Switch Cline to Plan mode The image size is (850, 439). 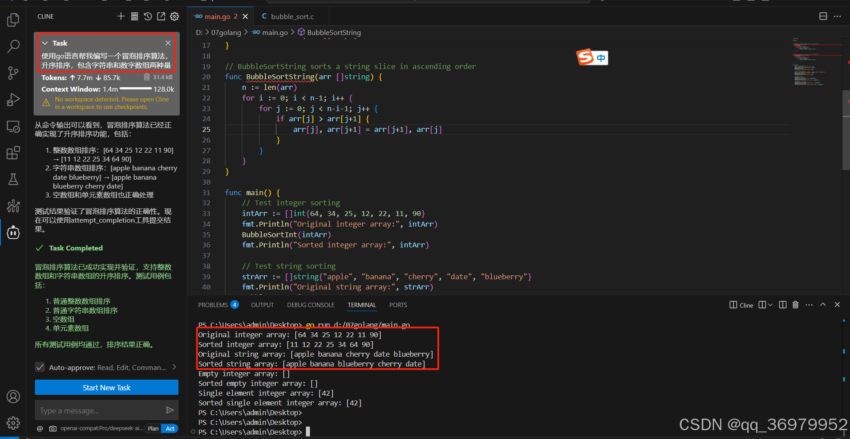click(153, 428)
